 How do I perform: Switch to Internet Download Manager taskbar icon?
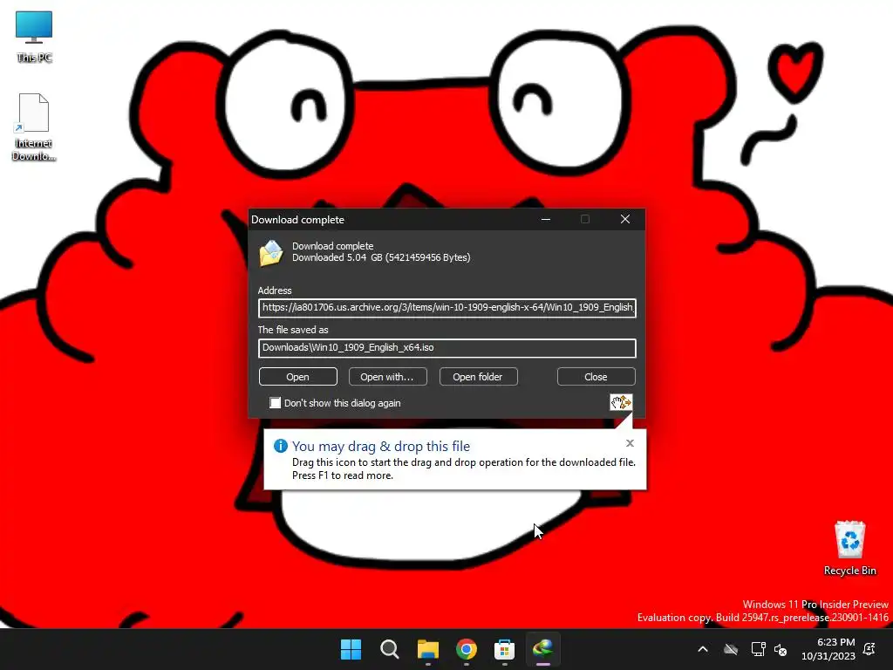coord(542,649)
